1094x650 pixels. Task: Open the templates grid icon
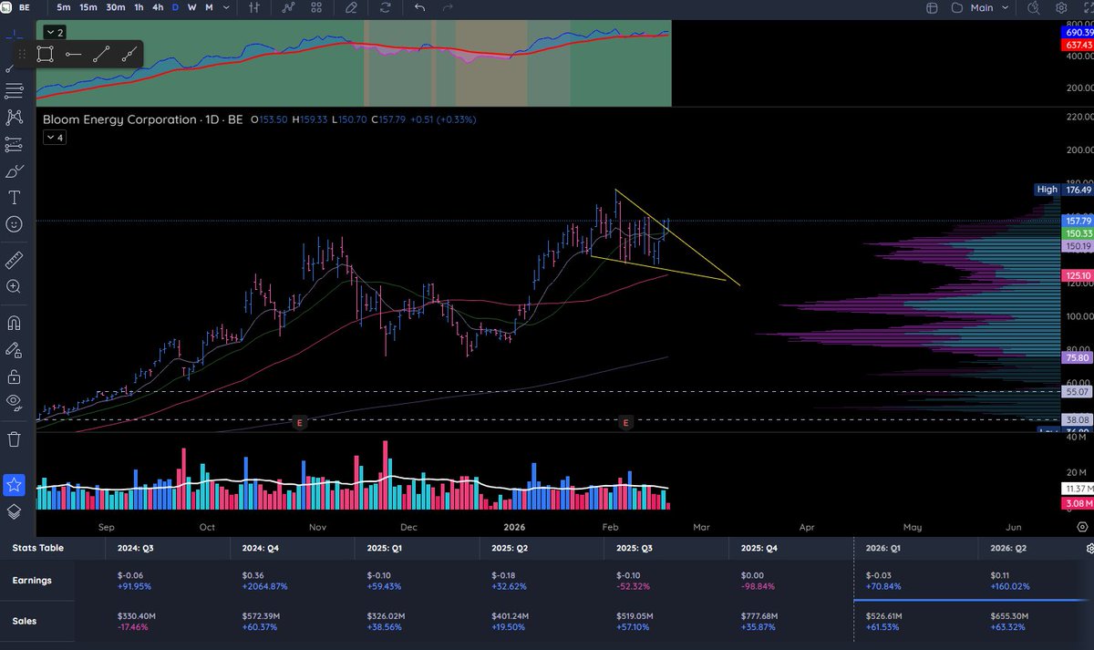point(316,7)
